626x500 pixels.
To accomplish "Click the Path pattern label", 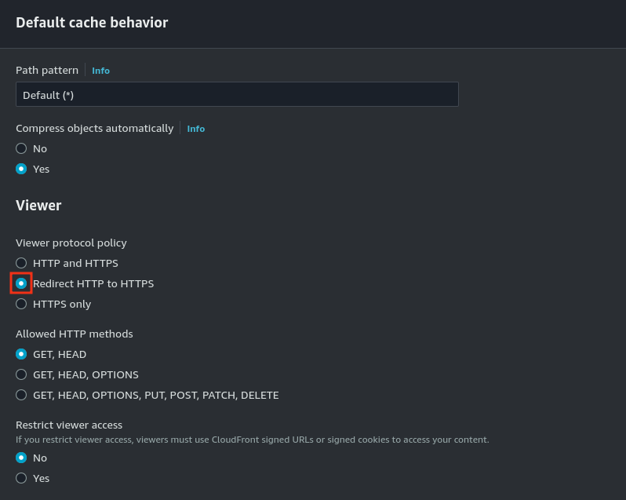I will click(x=47, y=70).
